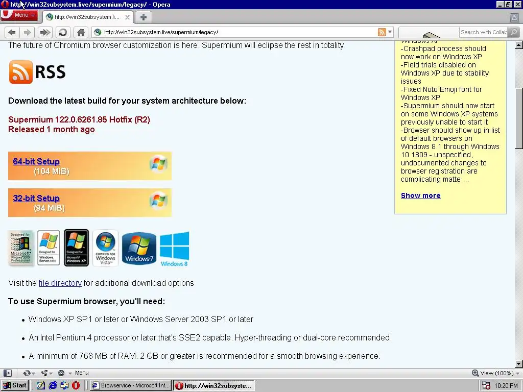Click the vertical scrollbar thumb
Image resolution: width=523 pixels, height=392 pixels.
(519, 118)
